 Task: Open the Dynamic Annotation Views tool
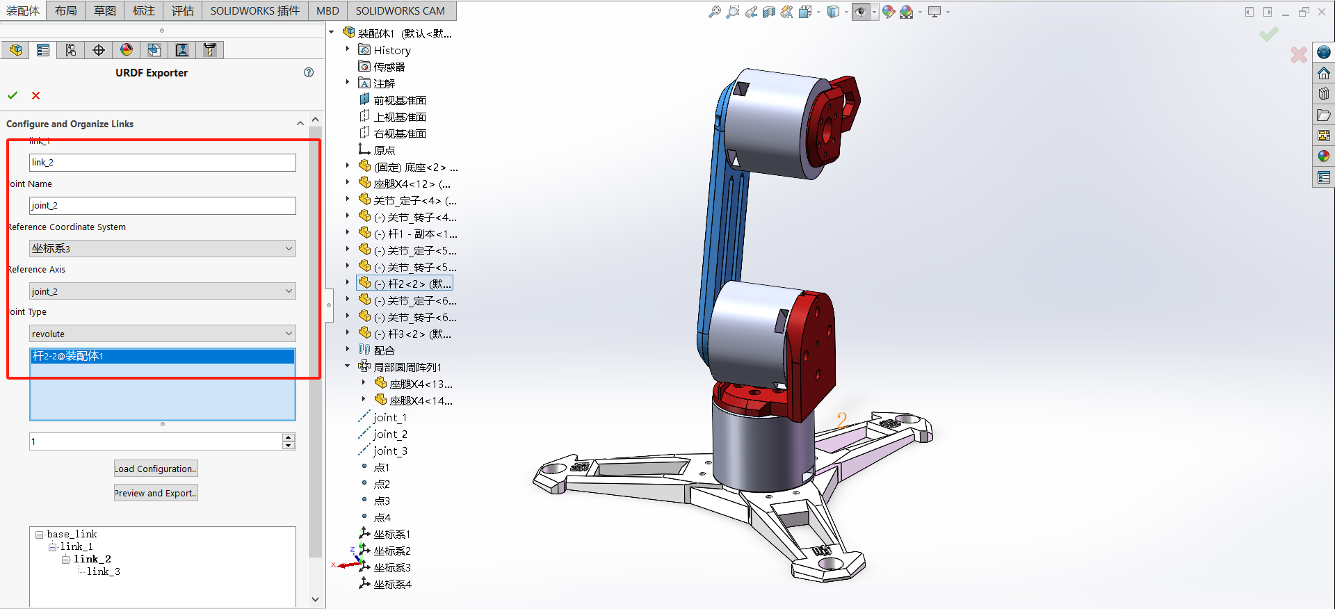click(x=786, y=12)
